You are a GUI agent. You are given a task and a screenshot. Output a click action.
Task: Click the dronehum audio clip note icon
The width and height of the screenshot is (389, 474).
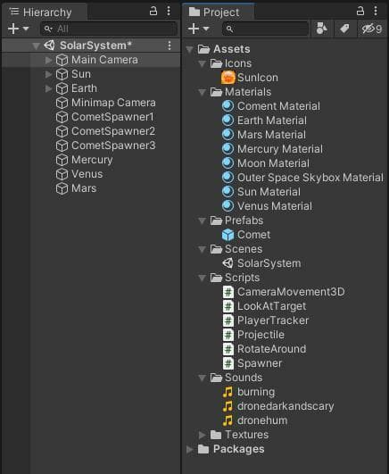228,420
